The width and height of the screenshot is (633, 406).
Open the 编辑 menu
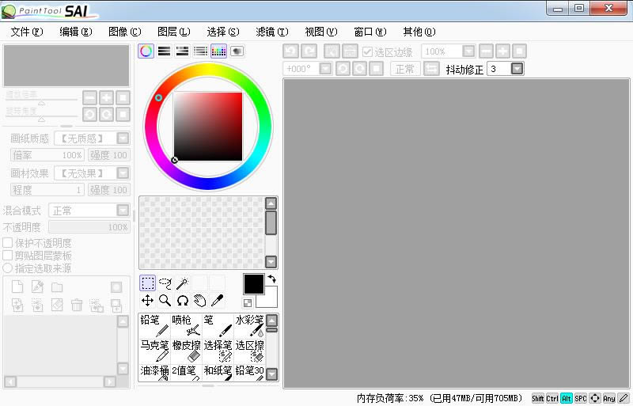pos(75,32)
